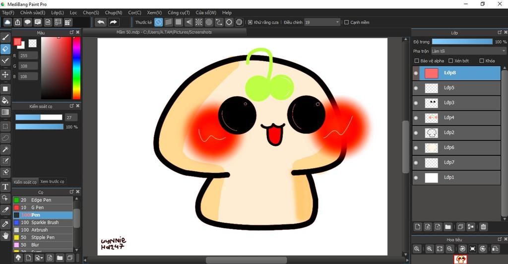This screenshot has width=508, height=264.
Task: Select the Edge Pen brush
Action: coord(43,200)
